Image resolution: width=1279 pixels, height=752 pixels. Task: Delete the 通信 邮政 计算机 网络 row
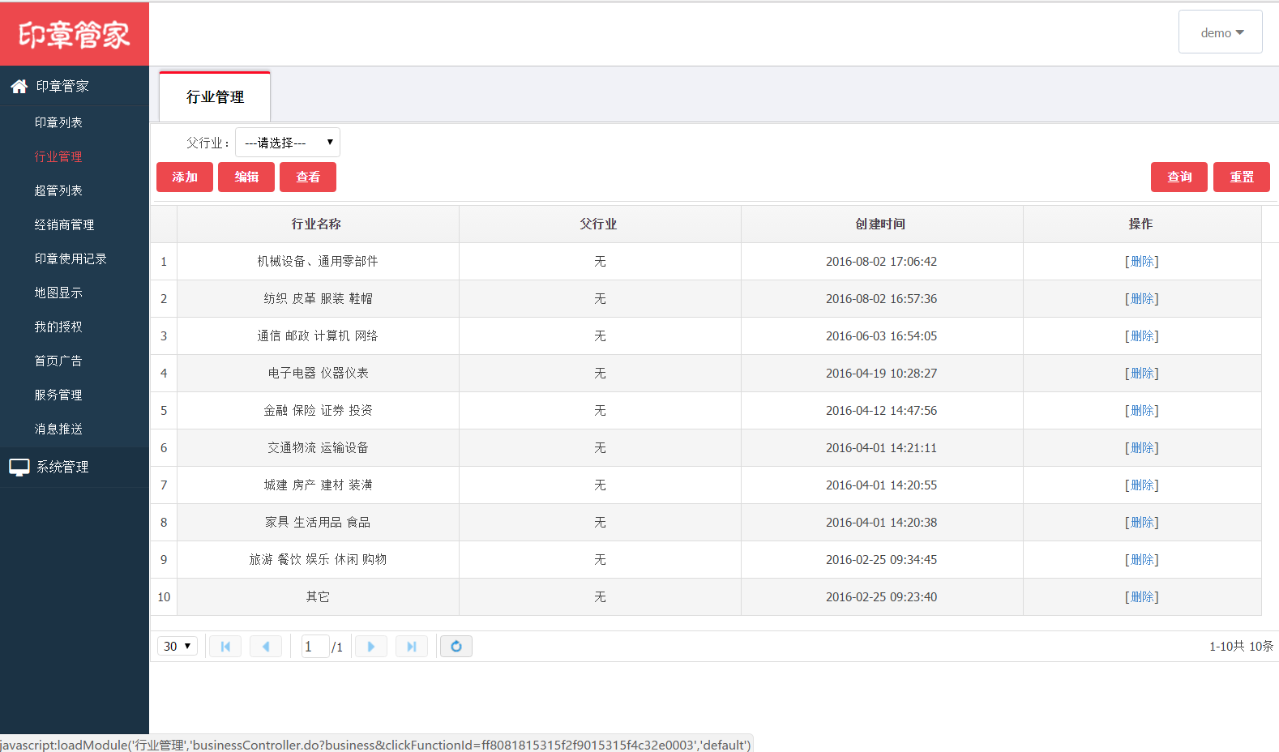(1142, 335)
